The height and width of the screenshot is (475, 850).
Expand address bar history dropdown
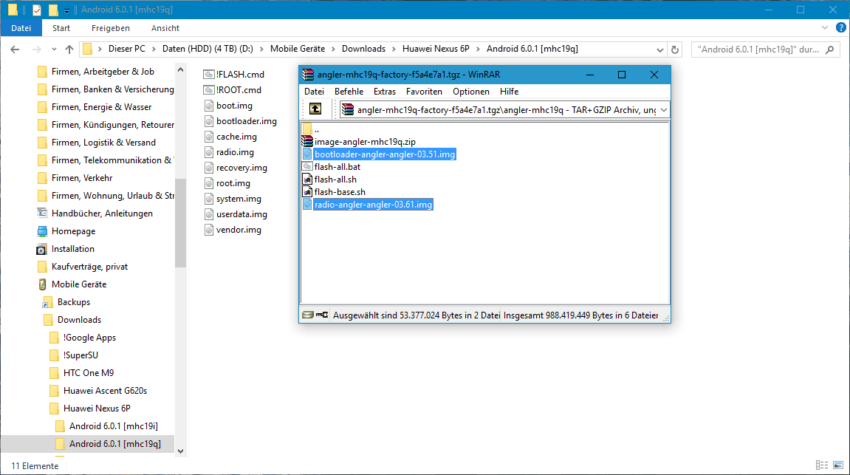coord(659,49)
